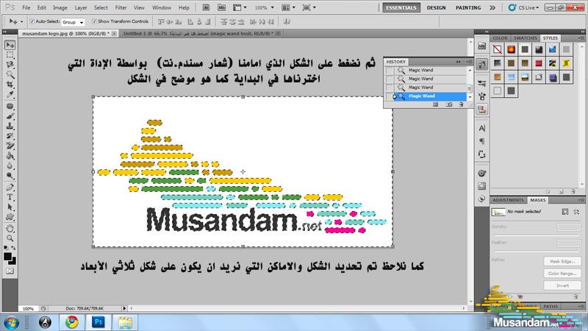This screenshot has height=331, width=588.
Task: Open the Auto-Select Group dropdown
Action: click(x=73, y=22)
